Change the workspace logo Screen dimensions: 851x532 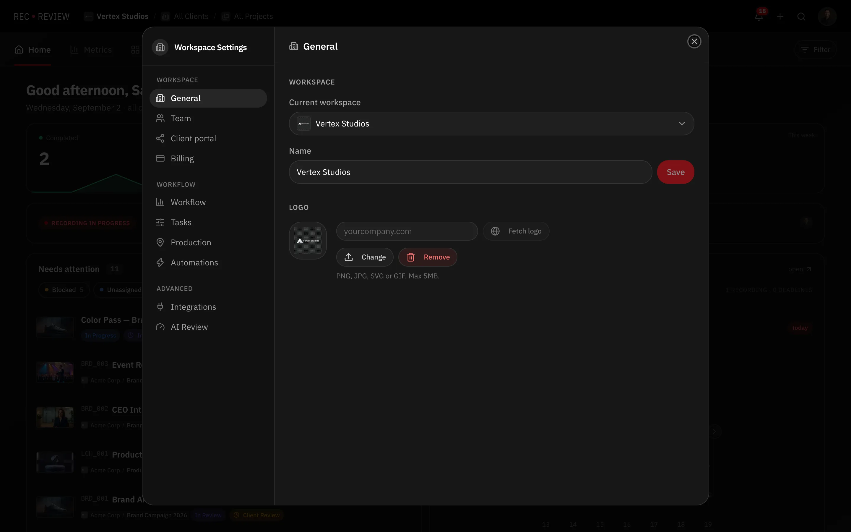365,257
